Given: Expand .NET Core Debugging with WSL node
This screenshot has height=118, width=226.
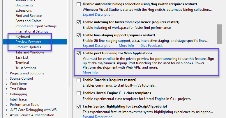Looking at the screenshot, I should pyautogui.click(x=6, y=110).
